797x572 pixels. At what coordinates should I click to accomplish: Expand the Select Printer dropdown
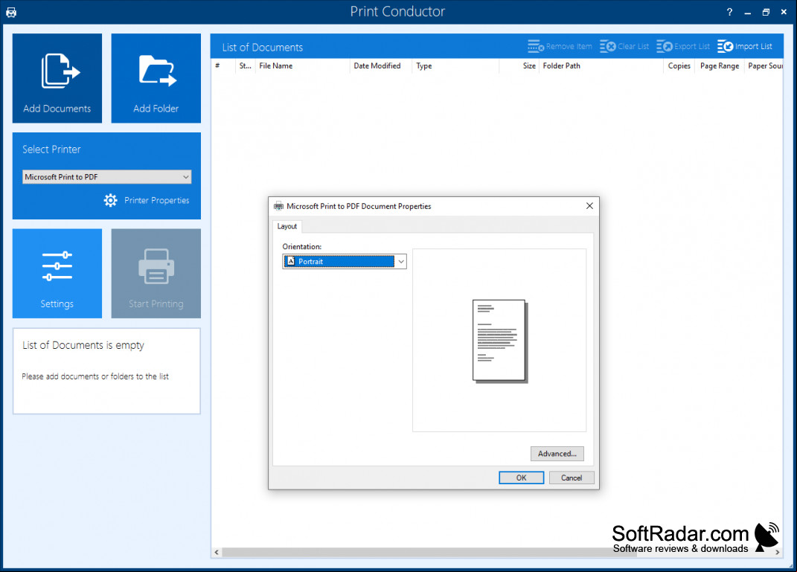click(x=106, y=177)
